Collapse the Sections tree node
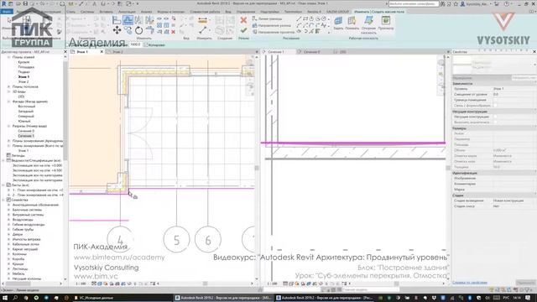 click(x=9, y=126)
